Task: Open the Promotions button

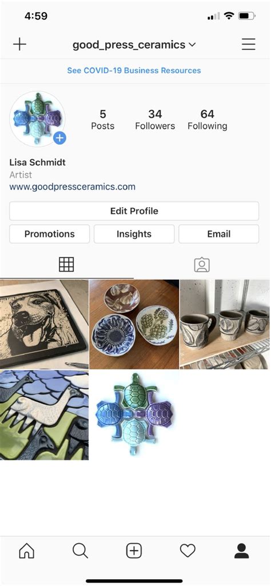Action: click(x=49, y=234)
